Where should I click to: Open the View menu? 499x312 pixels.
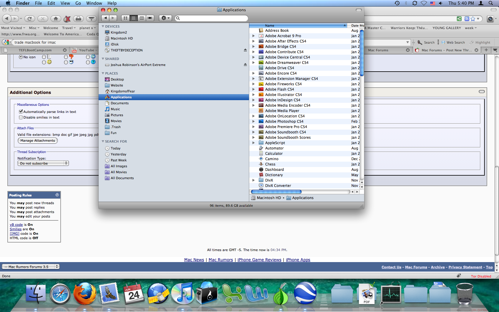click(65, 3)
